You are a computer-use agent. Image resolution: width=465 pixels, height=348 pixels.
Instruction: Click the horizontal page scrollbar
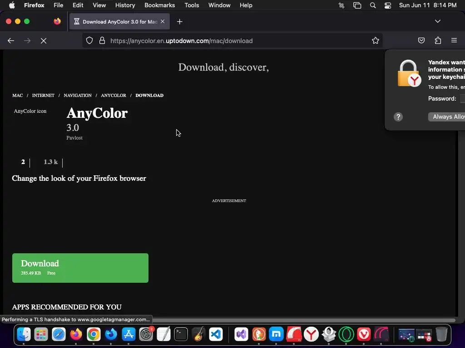pyautogui.click(x=304, y=320)
